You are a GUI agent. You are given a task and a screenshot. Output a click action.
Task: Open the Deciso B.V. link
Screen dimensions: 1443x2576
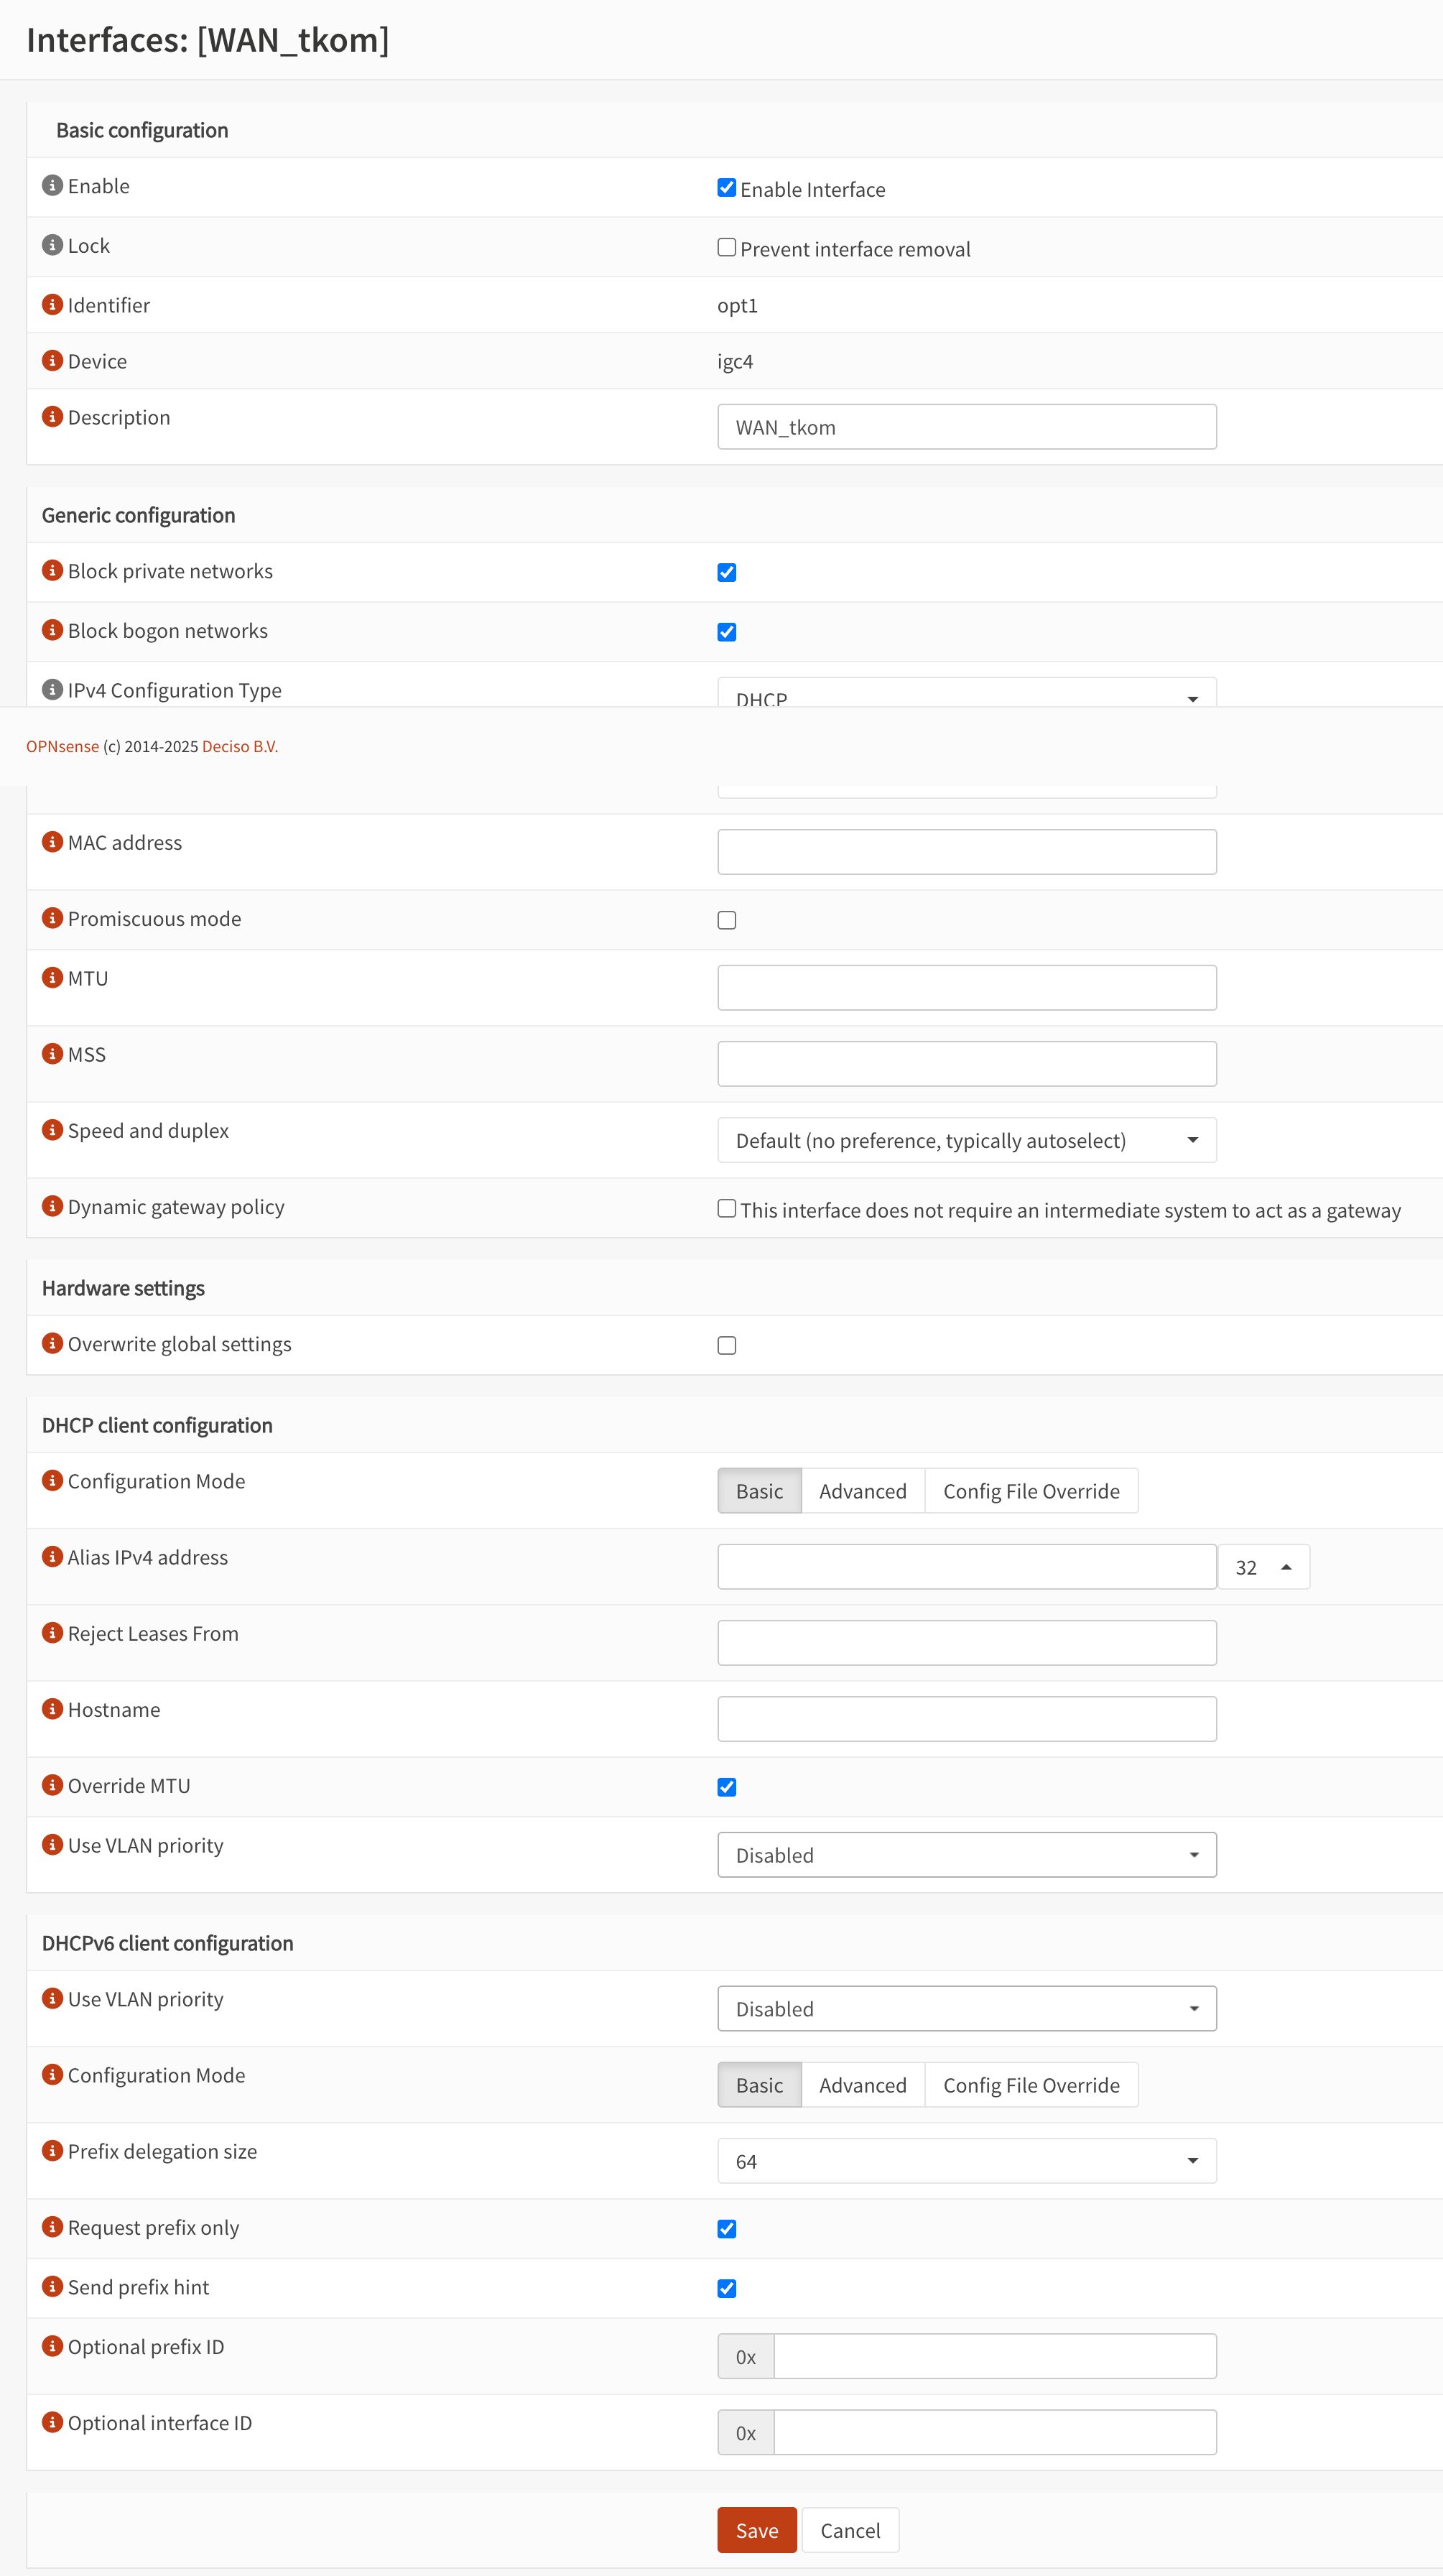click(240, 746)
